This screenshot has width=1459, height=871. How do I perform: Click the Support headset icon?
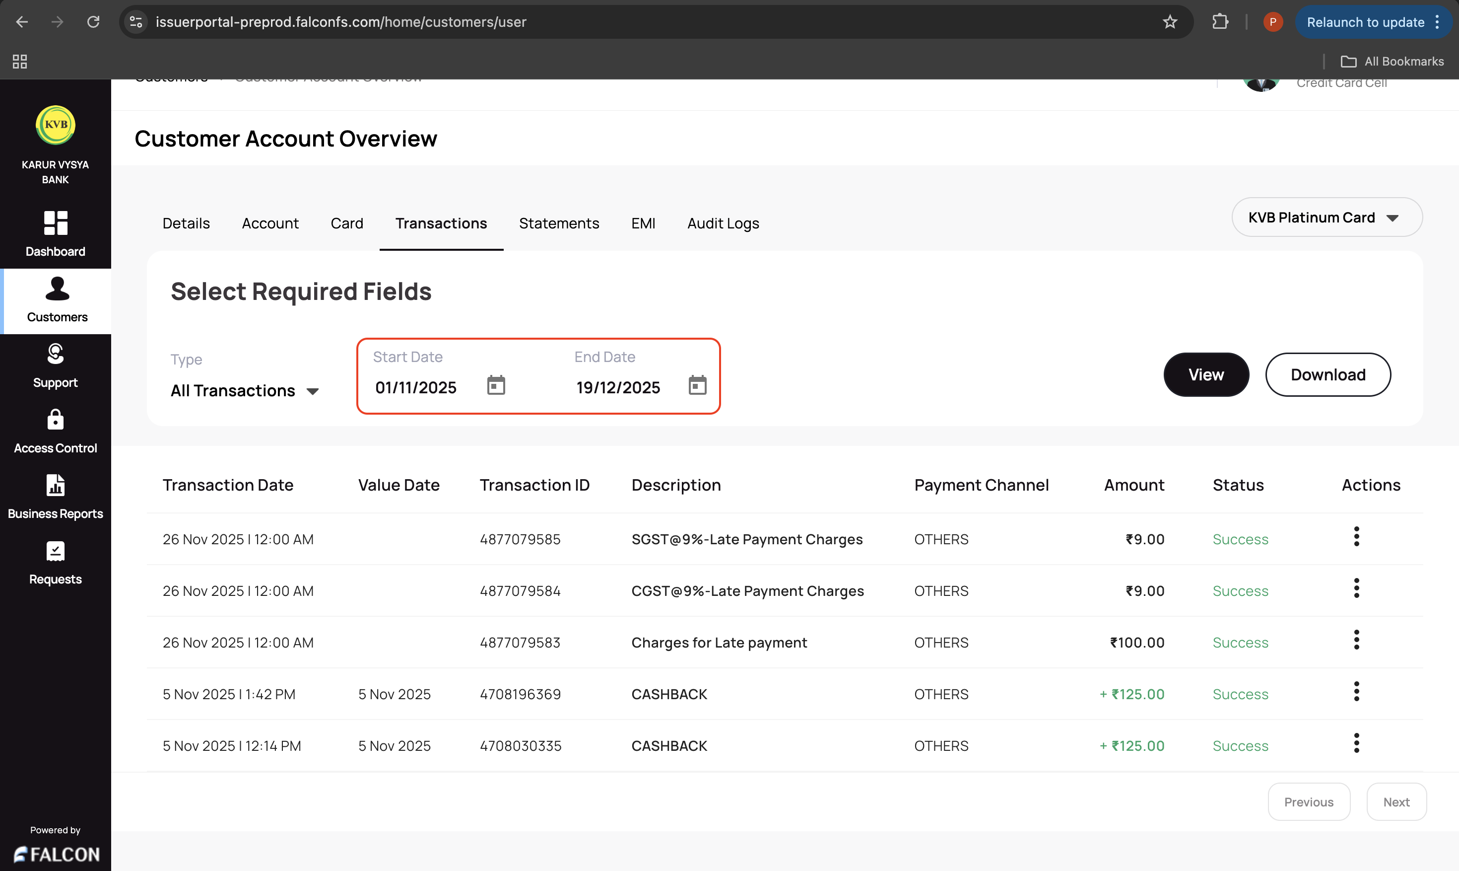(x=56, y=354)
